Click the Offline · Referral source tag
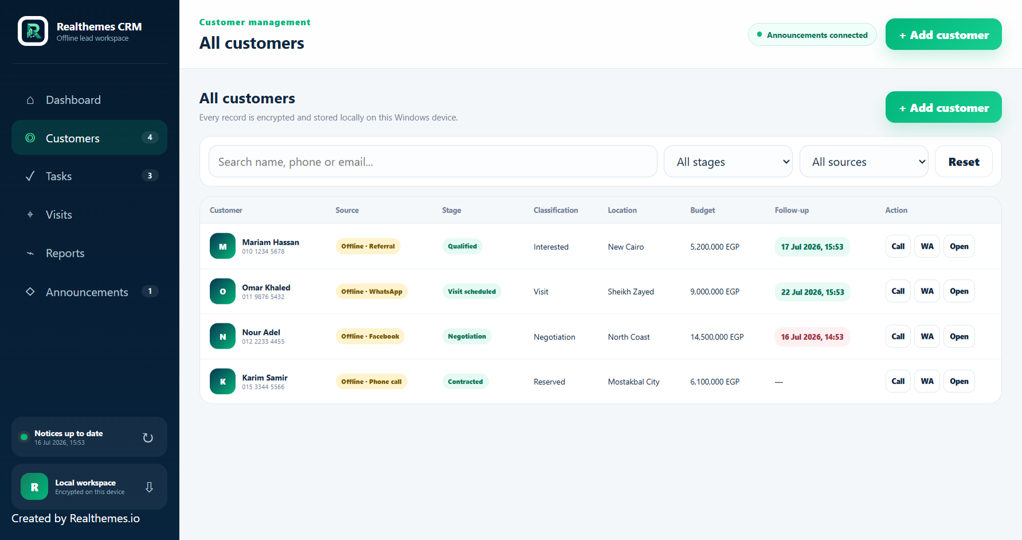The image size is (1022, 540). coord(368,246)
